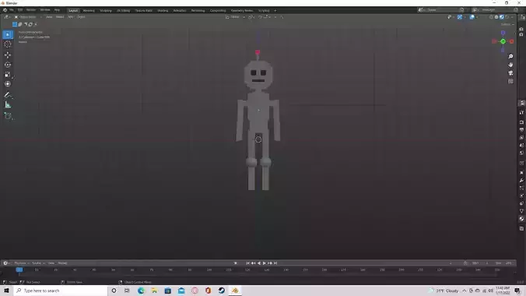Open the timeline Playback dropdown
Viewport: 526px width, 296px height.
click(21, 263)
